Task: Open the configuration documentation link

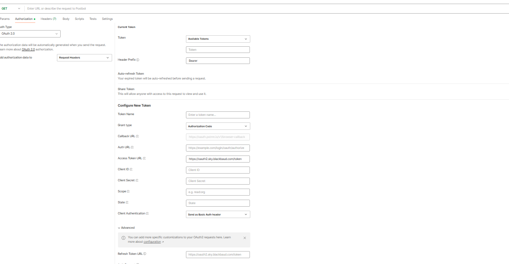Action: point(152,242)
